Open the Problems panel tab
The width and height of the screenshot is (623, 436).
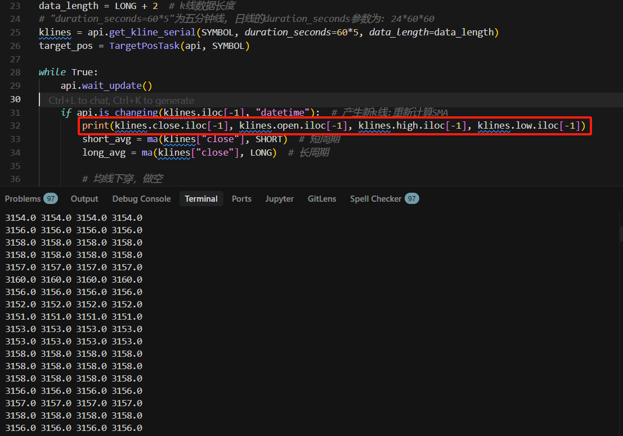pyautogui.click(x=23, y=199)
